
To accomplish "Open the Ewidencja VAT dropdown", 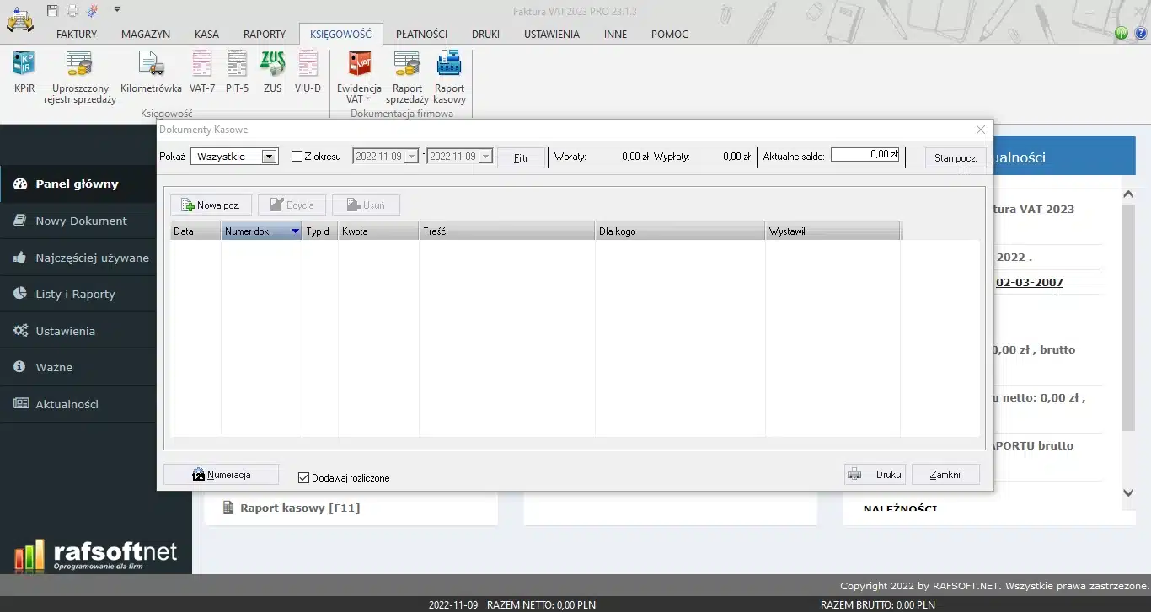I will 359,77.
